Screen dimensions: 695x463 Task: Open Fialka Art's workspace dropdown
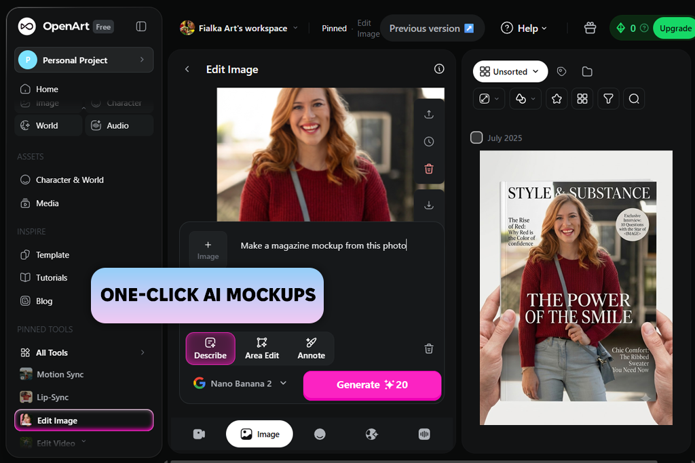tap(238, 28)
